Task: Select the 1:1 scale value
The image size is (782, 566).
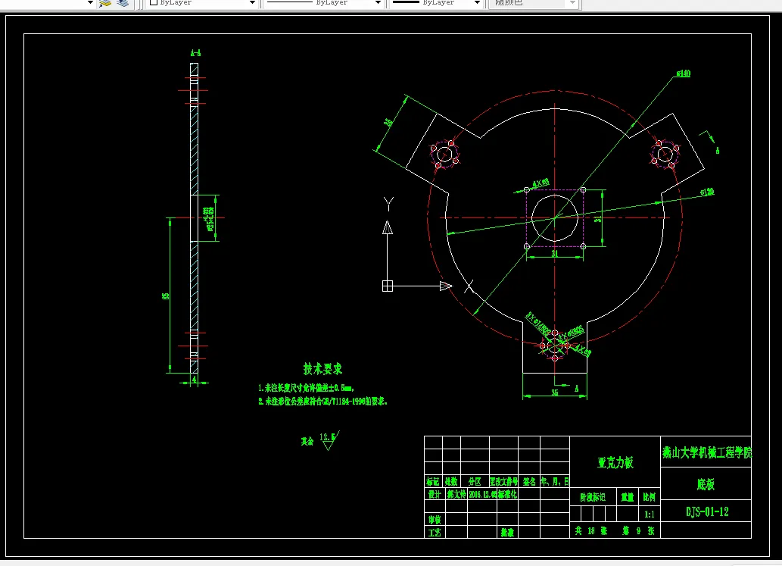Action: (x=649, y=514)
